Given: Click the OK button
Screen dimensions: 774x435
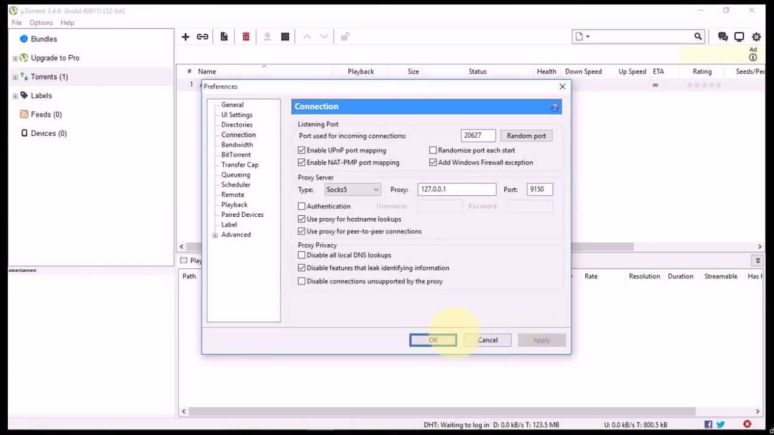Looking at the screenshot, I should (433, 340).
